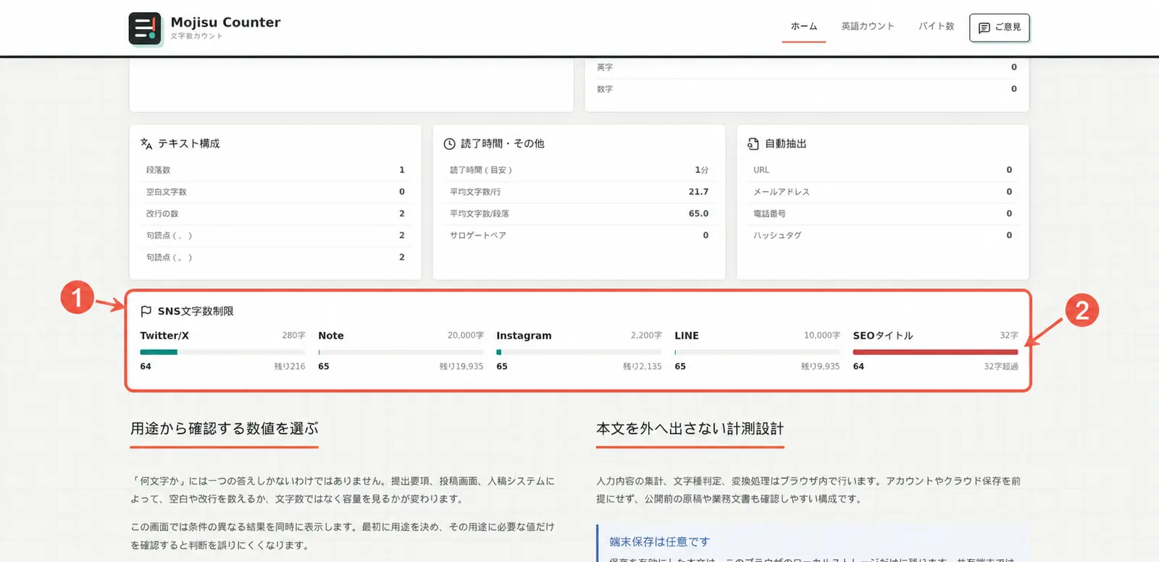Click the 空白文字数 row
This screenshot has height=562, width=1159.
pyautogui.click(x=275, y=192)
